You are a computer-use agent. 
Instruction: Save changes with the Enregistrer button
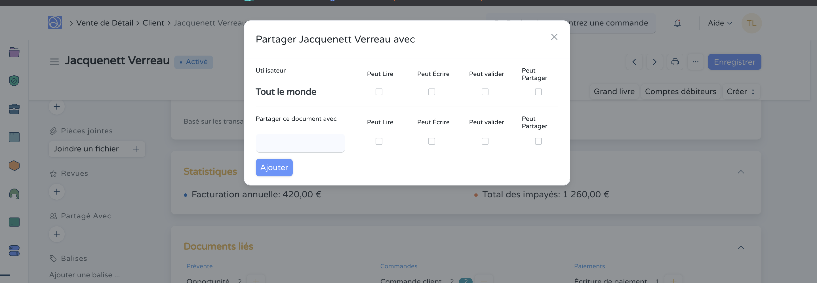pyautogui.click(x=734, y=62)
